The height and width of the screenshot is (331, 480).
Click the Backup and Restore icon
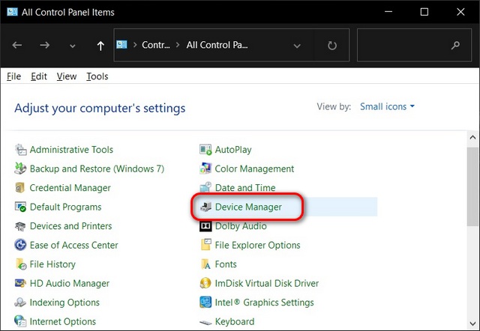coord(20,168)
